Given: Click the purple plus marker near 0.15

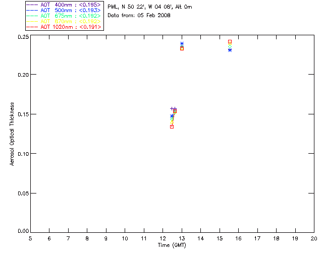Looking at the screenshot, I should pyautogui.click(x=172, y=108).
